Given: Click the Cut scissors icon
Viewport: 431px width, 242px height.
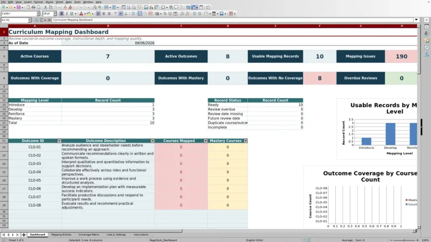Looking at the screenshot, I should point(45,8).
